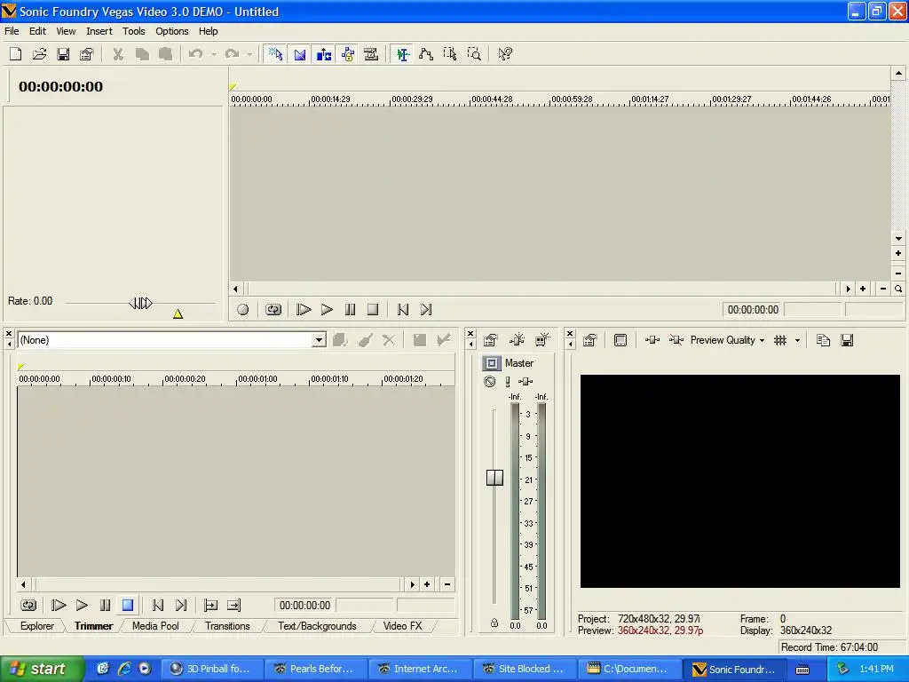Open the File menu
The width and height of the screenshot is (909, 682).
pyautogui.click(x=12, y=31)
